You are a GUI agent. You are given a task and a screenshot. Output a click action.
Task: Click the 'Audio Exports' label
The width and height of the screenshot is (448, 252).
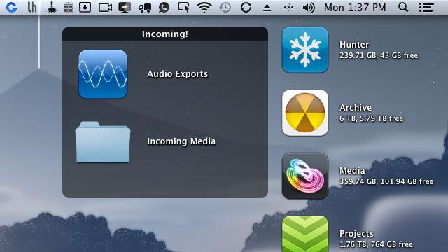pos(177,74)
